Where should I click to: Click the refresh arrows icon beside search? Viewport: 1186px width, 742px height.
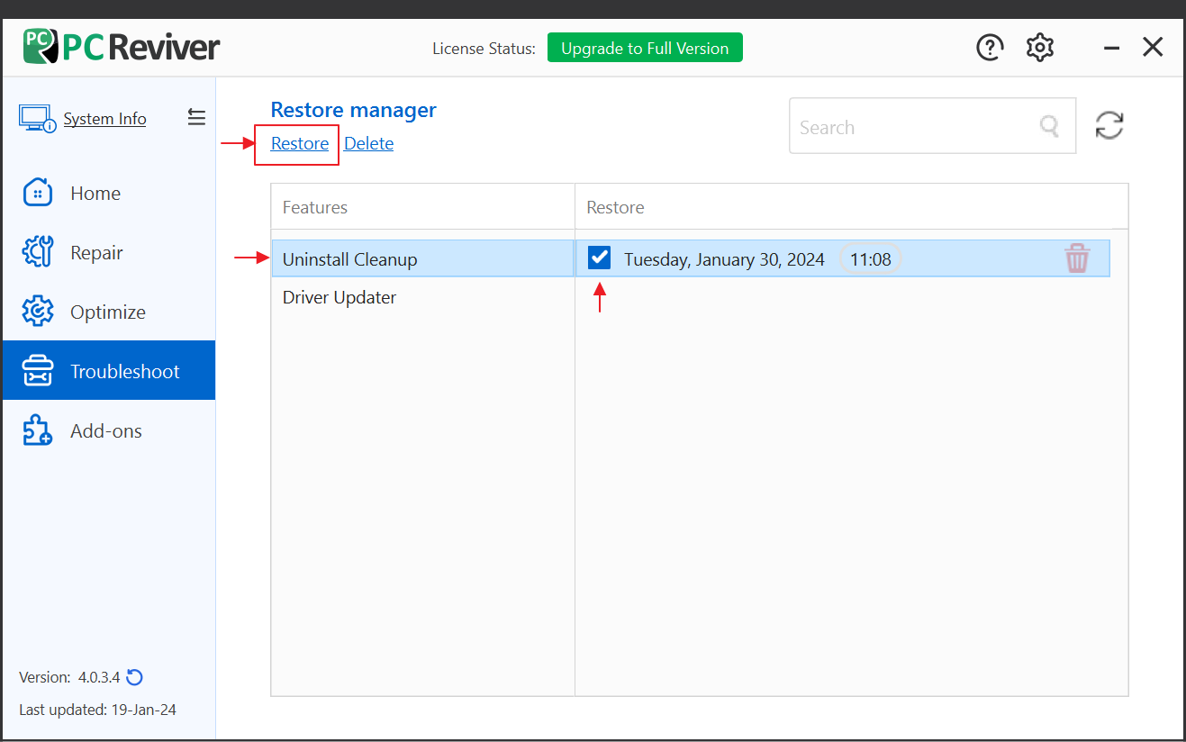(1109, 125)
